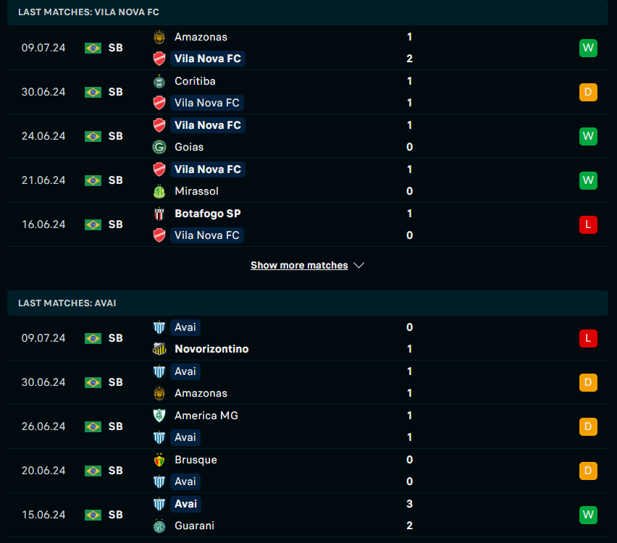
Task: Open Goias team name link
Action: click(189, 147)
